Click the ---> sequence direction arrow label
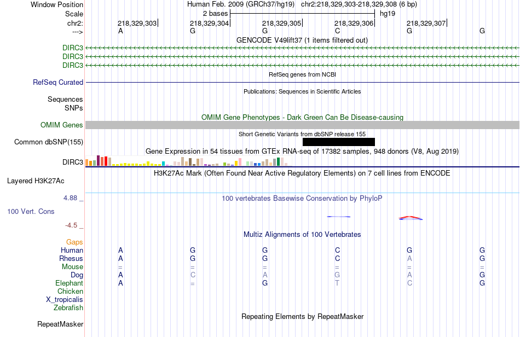This screenshot has height=337, width=520. (x=77, y=32)
